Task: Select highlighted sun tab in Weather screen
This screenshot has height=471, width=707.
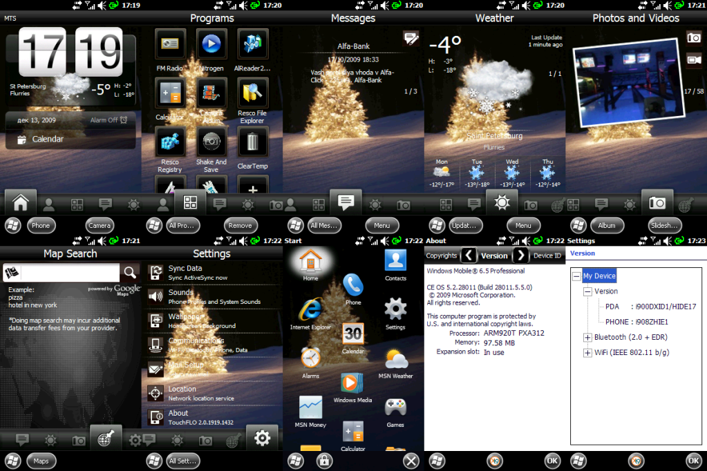Action: tap(502, 202)
